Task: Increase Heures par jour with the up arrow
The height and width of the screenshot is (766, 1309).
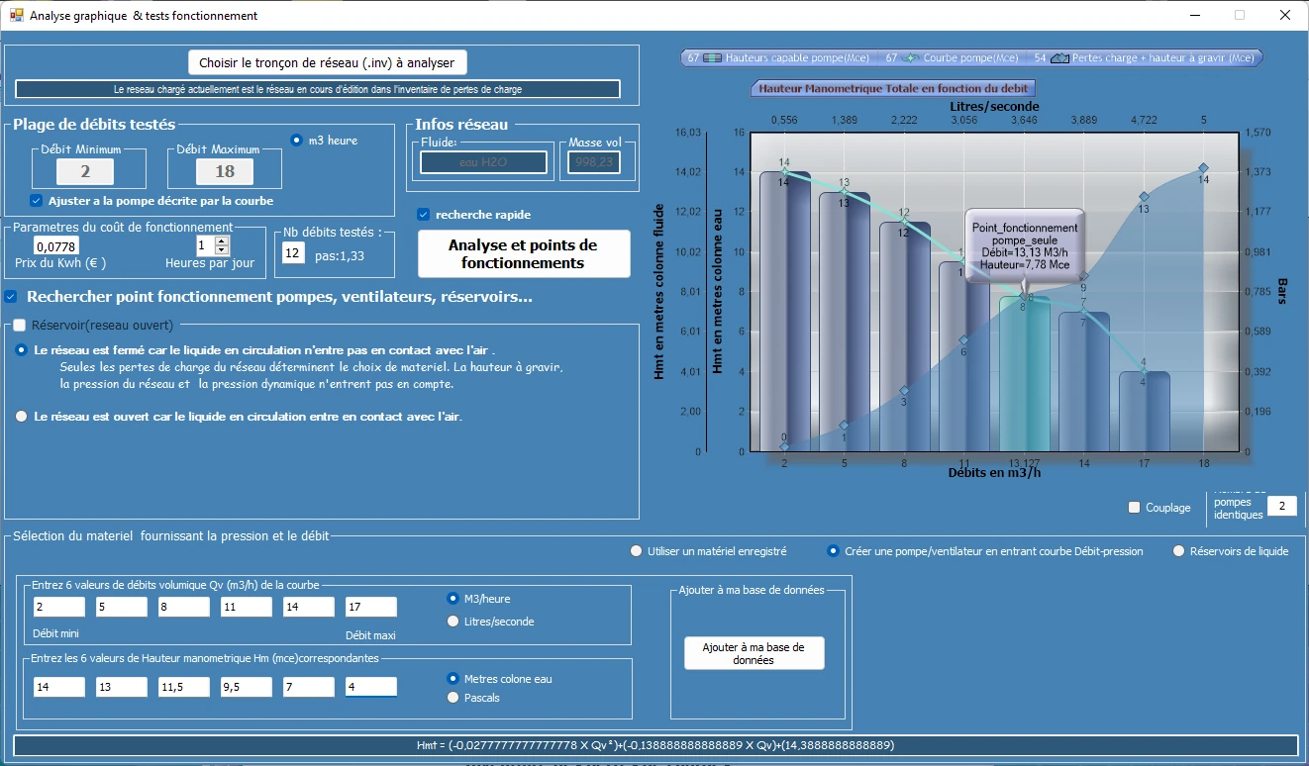Action: click(x=222, y=240)
